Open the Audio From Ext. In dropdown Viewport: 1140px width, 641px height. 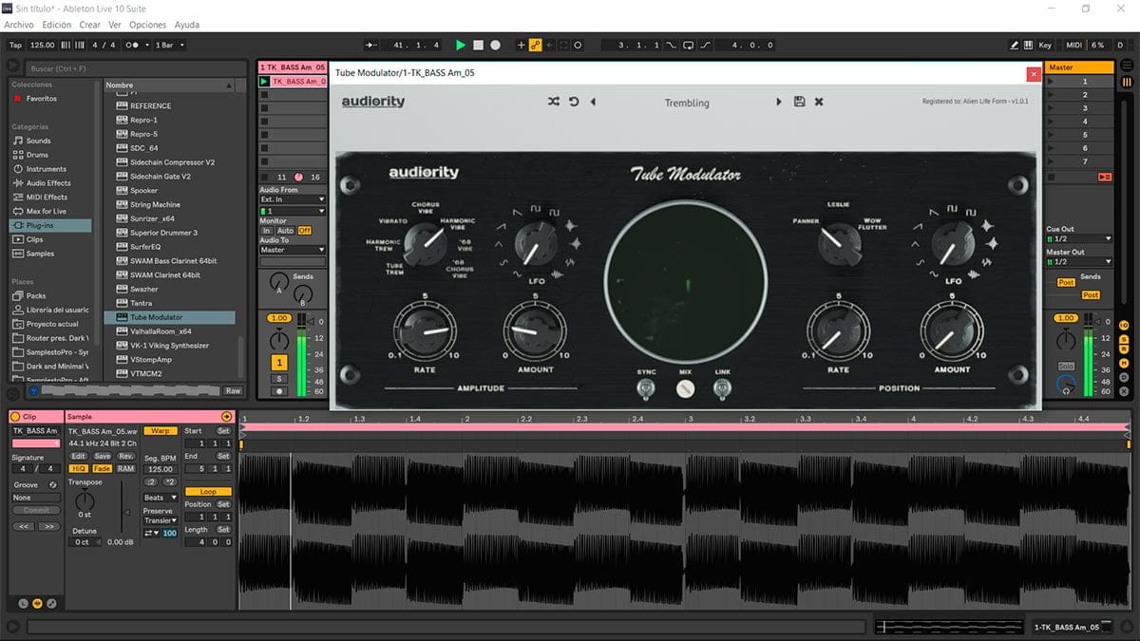click(x=293, y=199)
